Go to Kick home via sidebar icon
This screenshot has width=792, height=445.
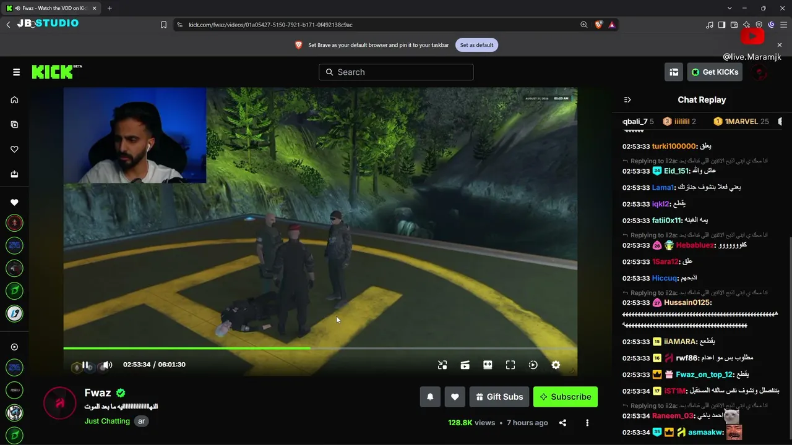tap(14, 100)
